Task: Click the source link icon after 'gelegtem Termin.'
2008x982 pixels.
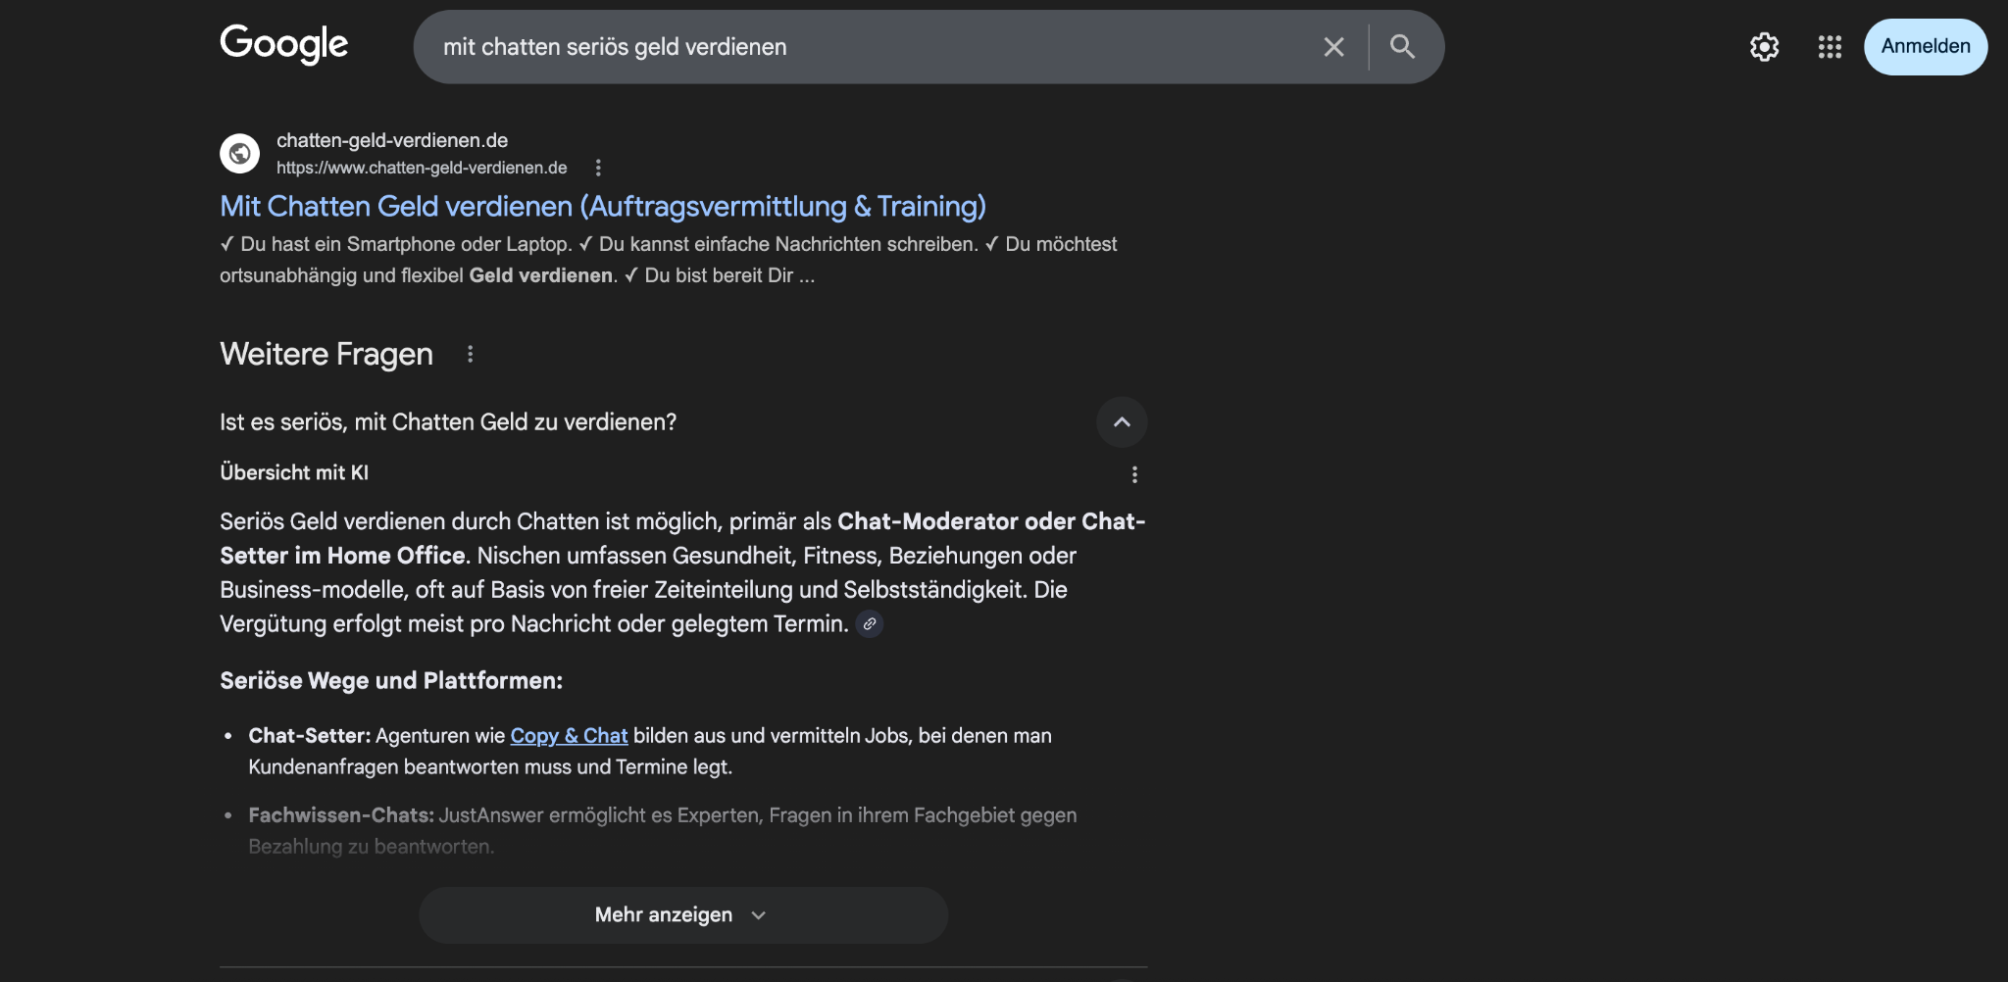Action: [870, 624]
